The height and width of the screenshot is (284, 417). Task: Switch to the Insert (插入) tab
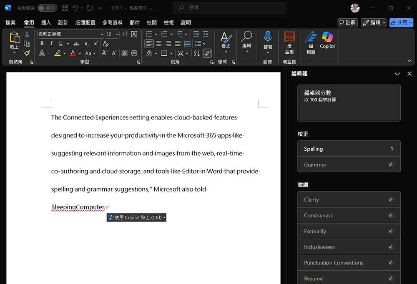point(46,22)
